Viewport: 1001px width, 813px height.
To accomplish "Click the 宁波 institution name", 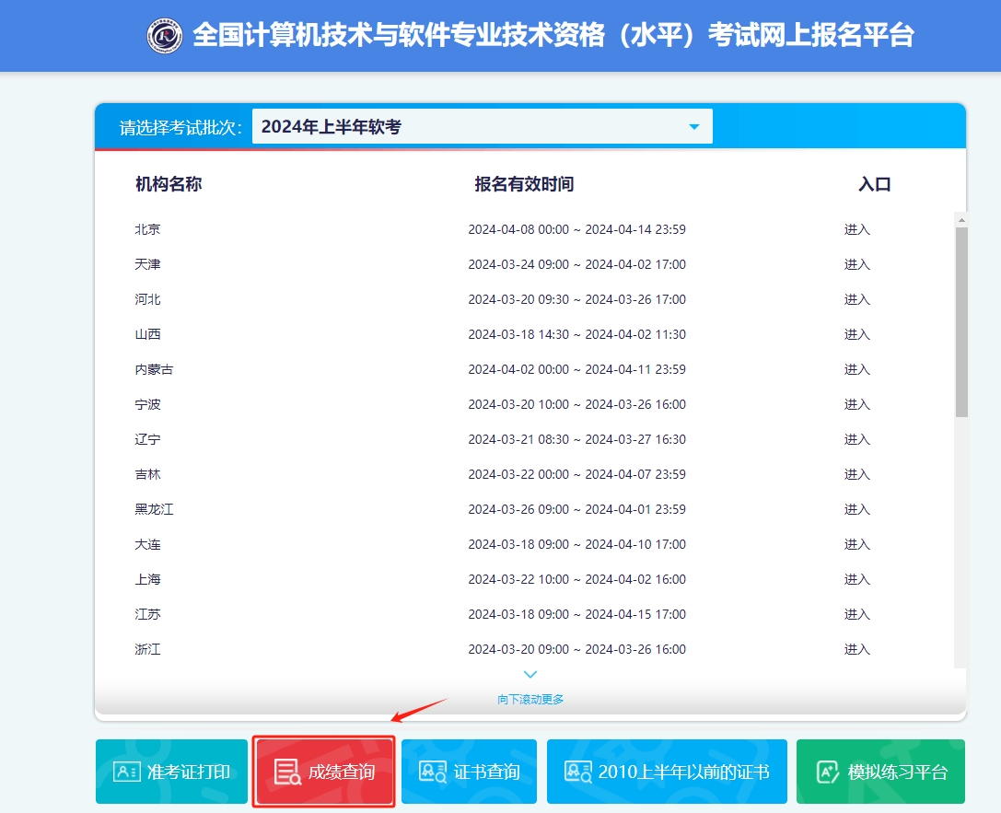I will 147,404.
